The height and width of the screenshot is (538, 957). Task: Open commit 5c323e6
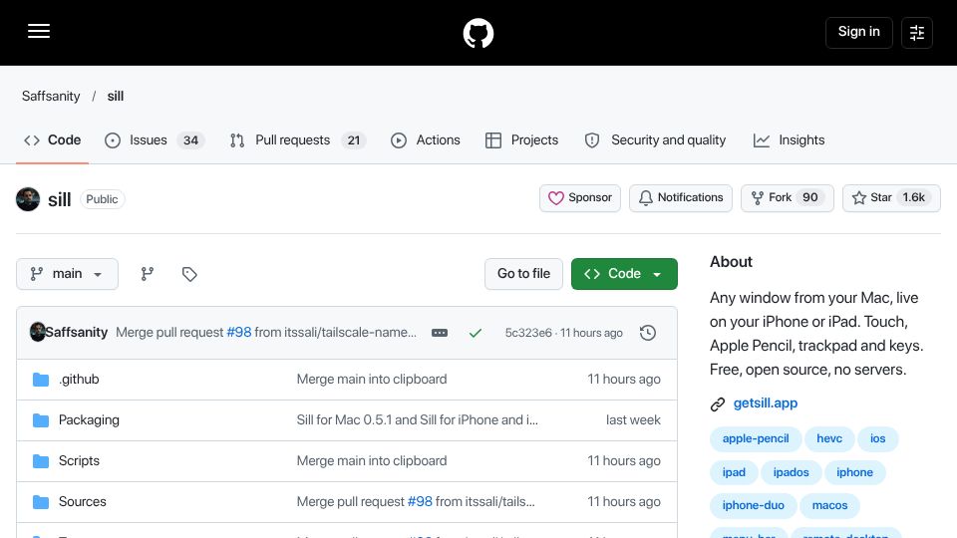(528, 333)
